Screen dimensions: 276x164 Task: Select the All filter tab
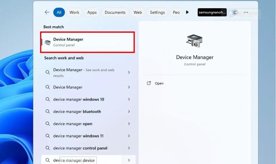click(x=59, y=12)
